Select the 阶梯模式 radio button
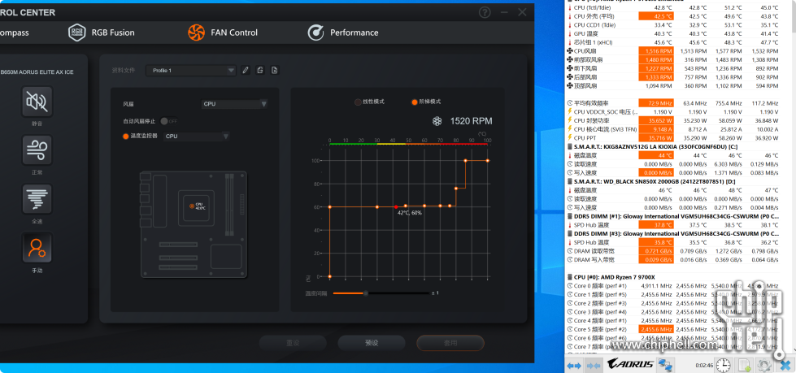This screenshot has width=796, height=373. click(x=414, y=102)
